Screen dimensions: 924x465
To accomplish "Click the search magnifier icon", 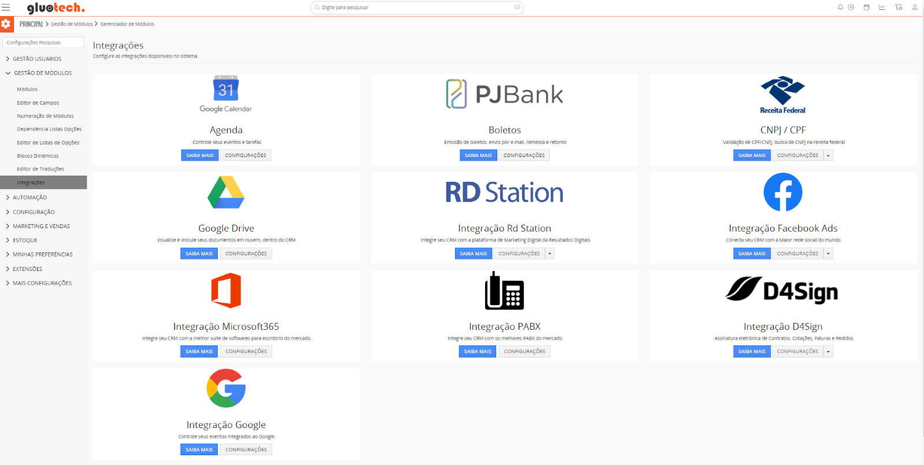I will [x=317, y=8].
